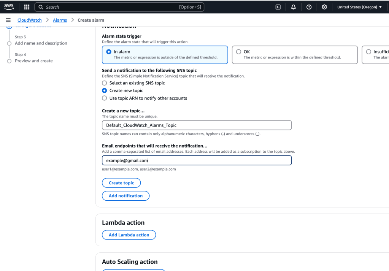Open the services grid menu icon
The height and width of the screenshot is (271, 389).
27,7
